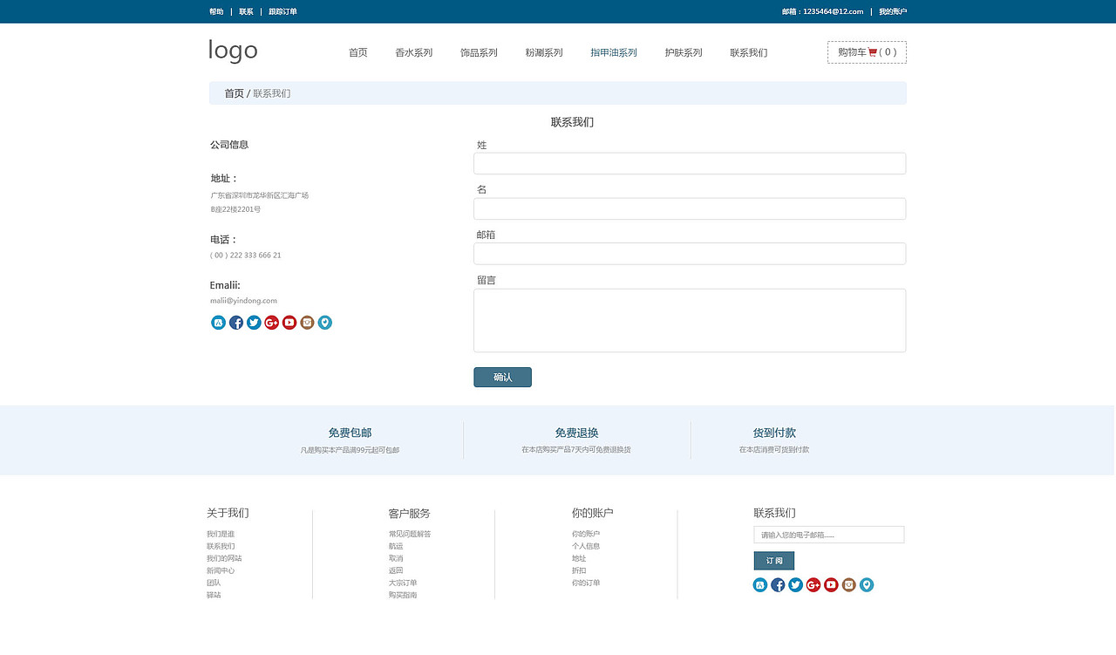This screenshot has width=1116, height=655.
Task: Click the 购买指南 footer link
Action: pos(403,595)
